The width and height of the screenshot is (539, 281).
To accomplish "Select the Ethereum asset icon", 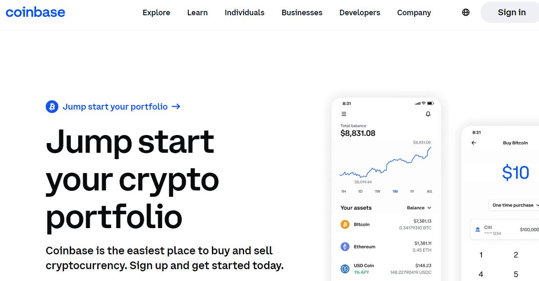I will [x=345, y=246].
